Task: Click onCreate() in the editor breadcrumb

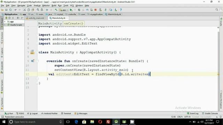Action: (74, 23)
